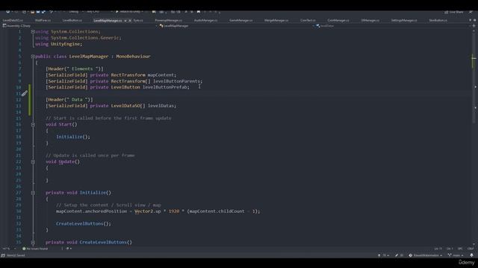Switch to the WallFare.cs tab
The image size is (478, 268).
[43, 20]
